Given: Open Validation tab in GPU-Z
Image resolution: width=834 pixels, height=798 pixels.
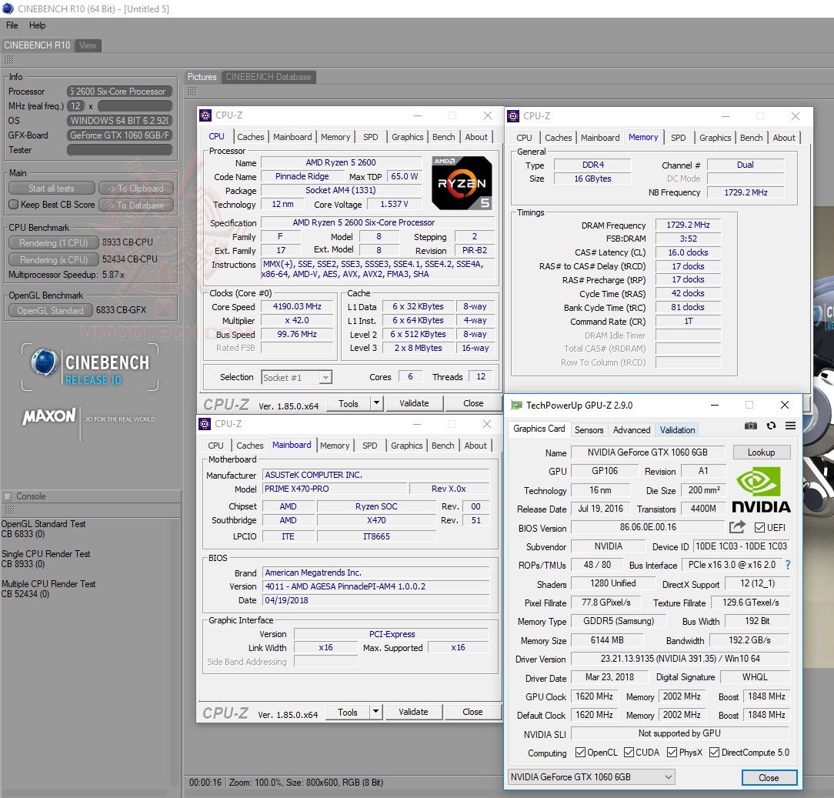Looking at the screenshot, I should (677, 430).
